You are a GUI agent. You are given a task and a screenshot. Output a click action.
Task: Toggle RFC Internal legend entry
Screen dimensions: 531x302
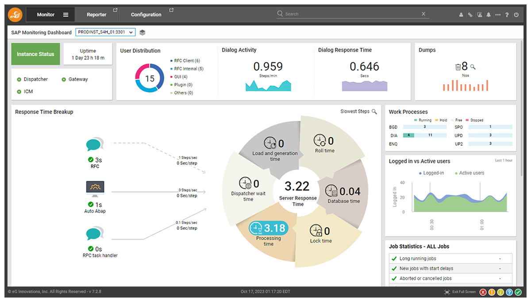point(187,69)
